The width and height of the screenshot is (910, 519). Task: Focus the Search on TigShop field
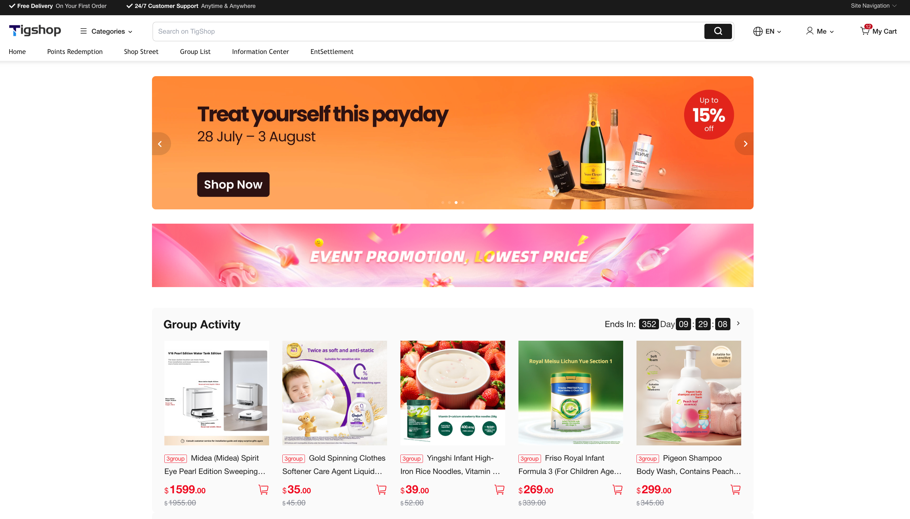(428, 31)
